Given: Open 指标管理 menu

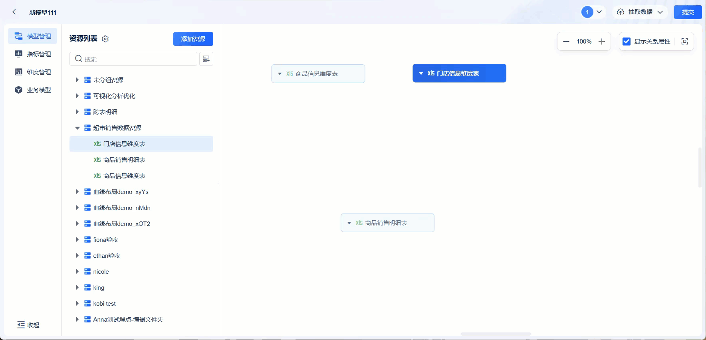Looking at the screenshot, I should pos(32,54).
